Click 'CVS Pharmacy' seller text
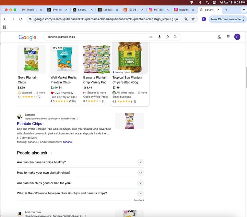The width and height of the screenshot is (247, 217). point(64,93)
